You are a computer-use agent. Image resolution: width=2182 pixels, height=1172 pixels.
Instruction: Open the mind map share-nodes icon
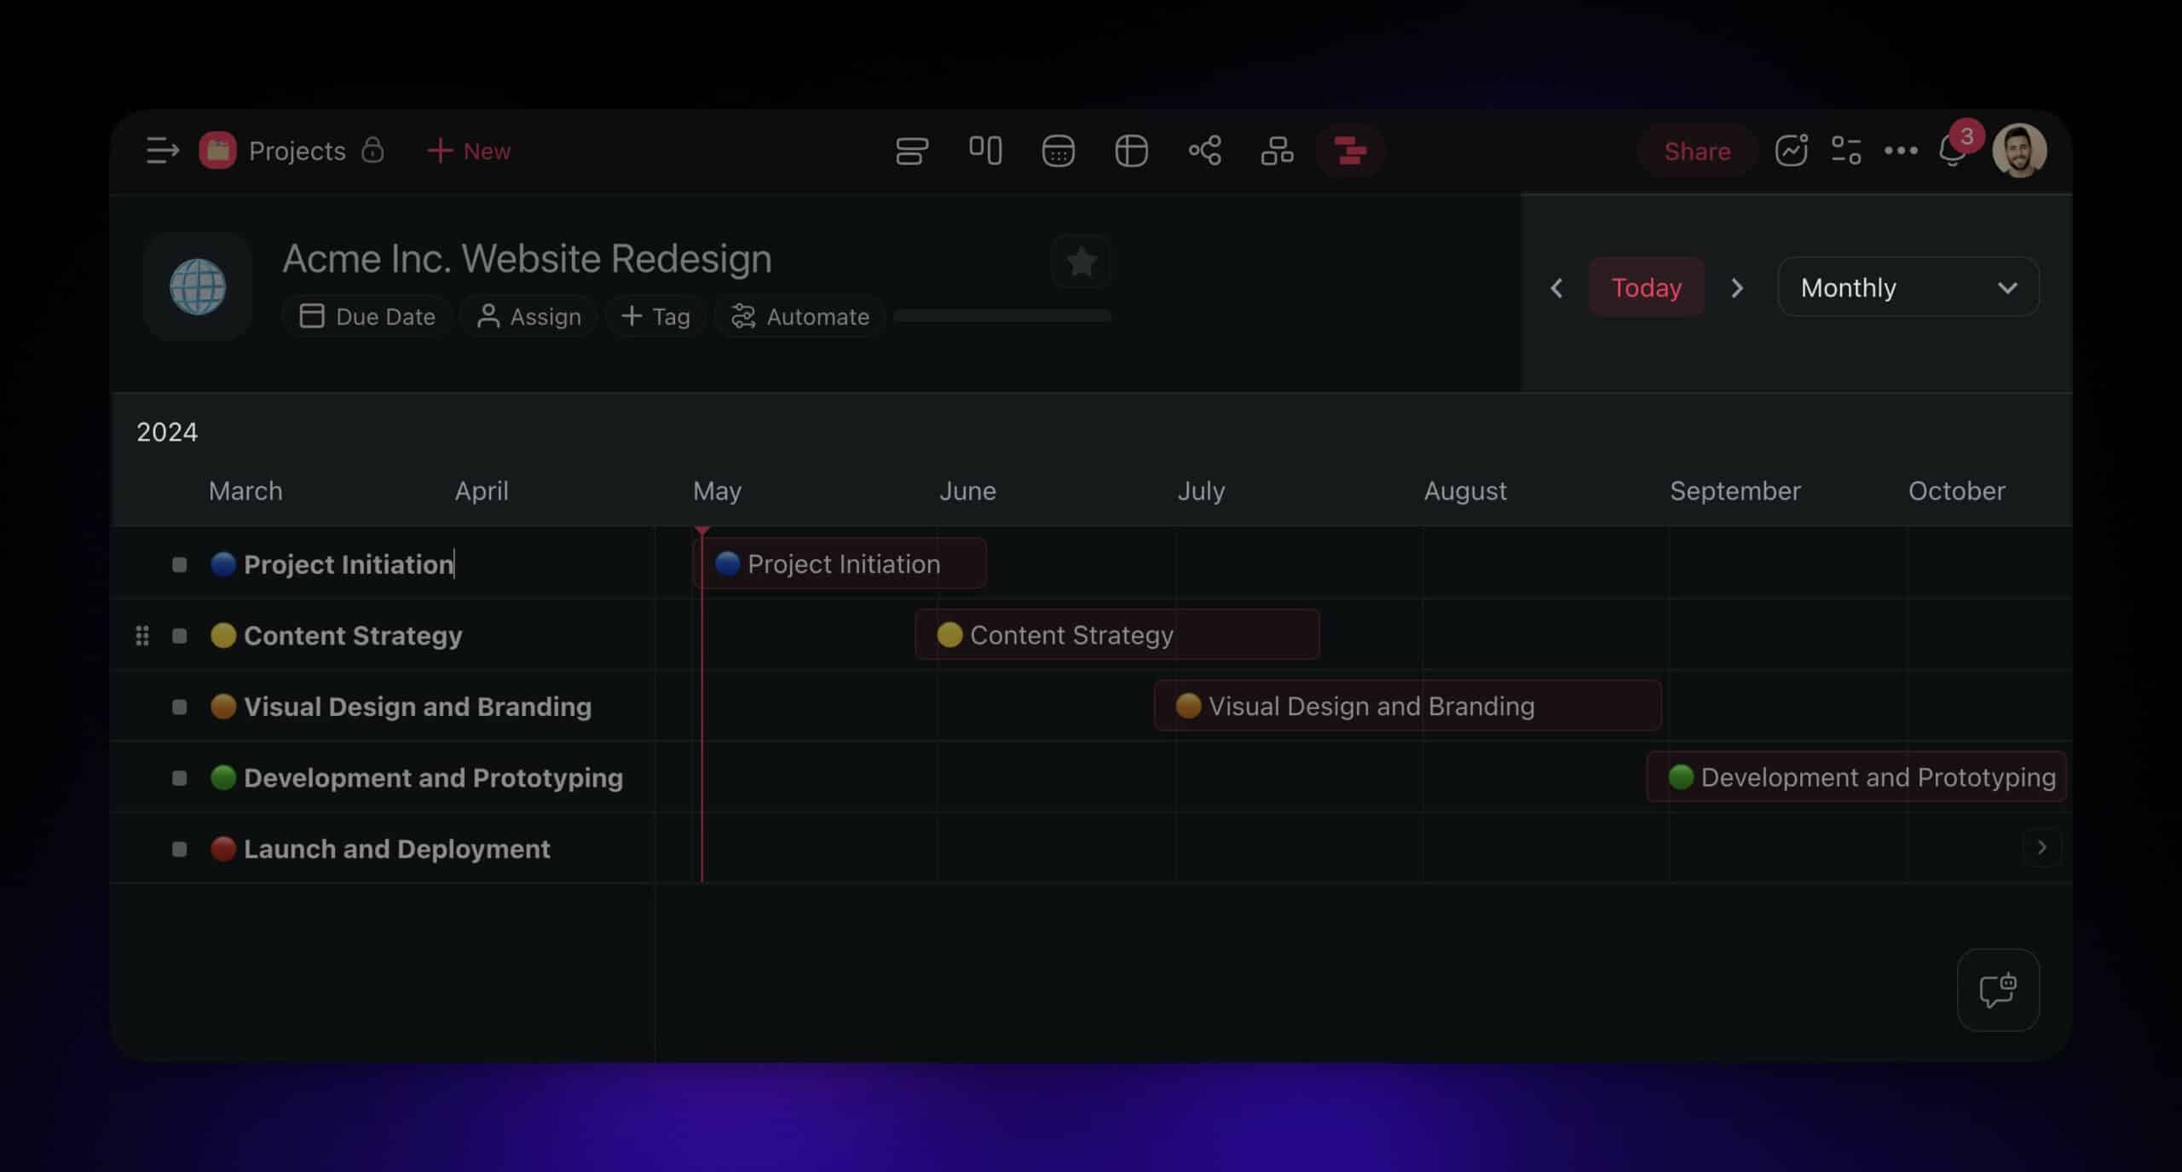click(x=1204, y=151)
